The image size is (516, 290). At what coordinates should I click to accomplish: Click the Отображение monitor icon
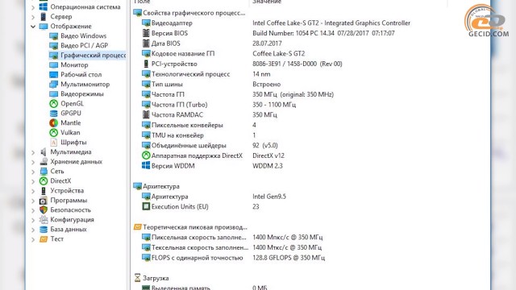(x=44, y=27)
